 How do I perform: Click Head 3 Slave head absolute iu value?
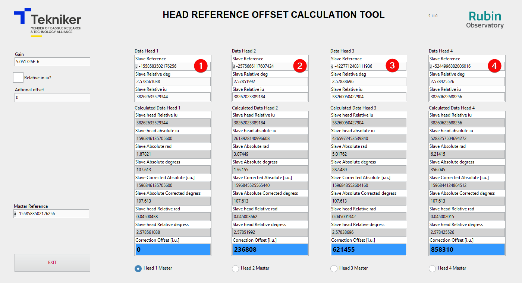point(369,139)
